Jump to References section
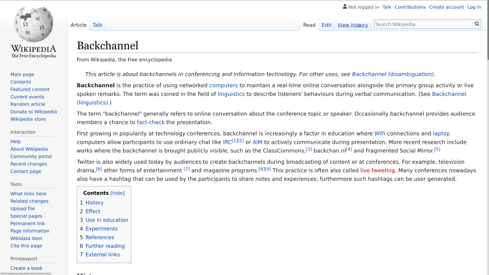 (99, 237)
